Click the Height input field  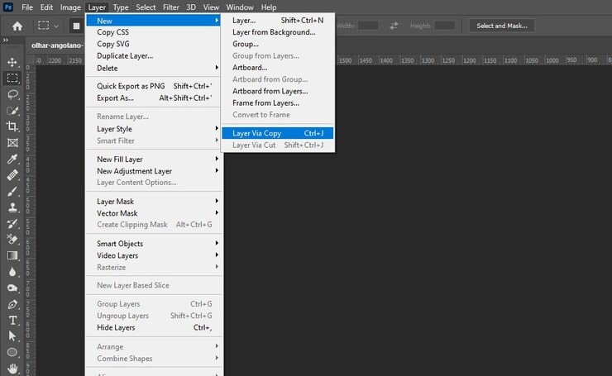(x=445, y=26)
